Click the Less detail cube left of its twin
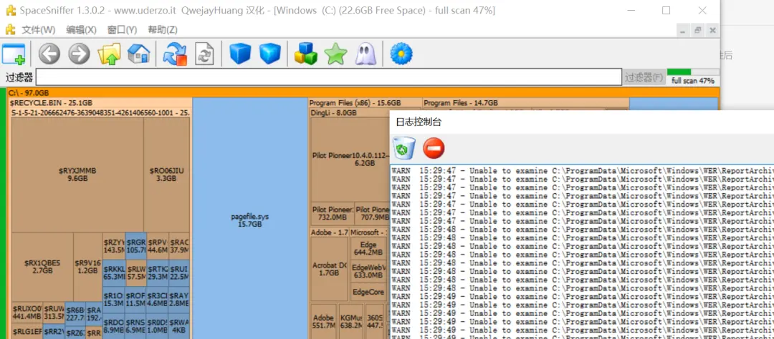Viewport: 774px width, 339px height. 240,54
